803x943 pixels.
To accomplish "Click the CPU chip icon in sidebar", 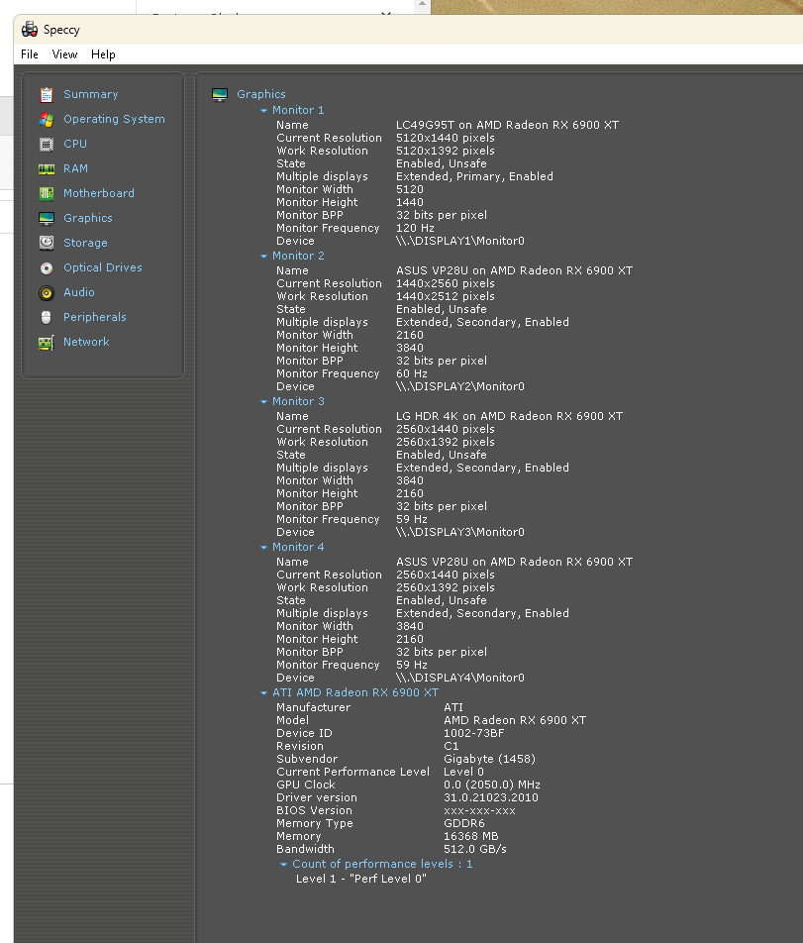I will [x=47, y=144].
